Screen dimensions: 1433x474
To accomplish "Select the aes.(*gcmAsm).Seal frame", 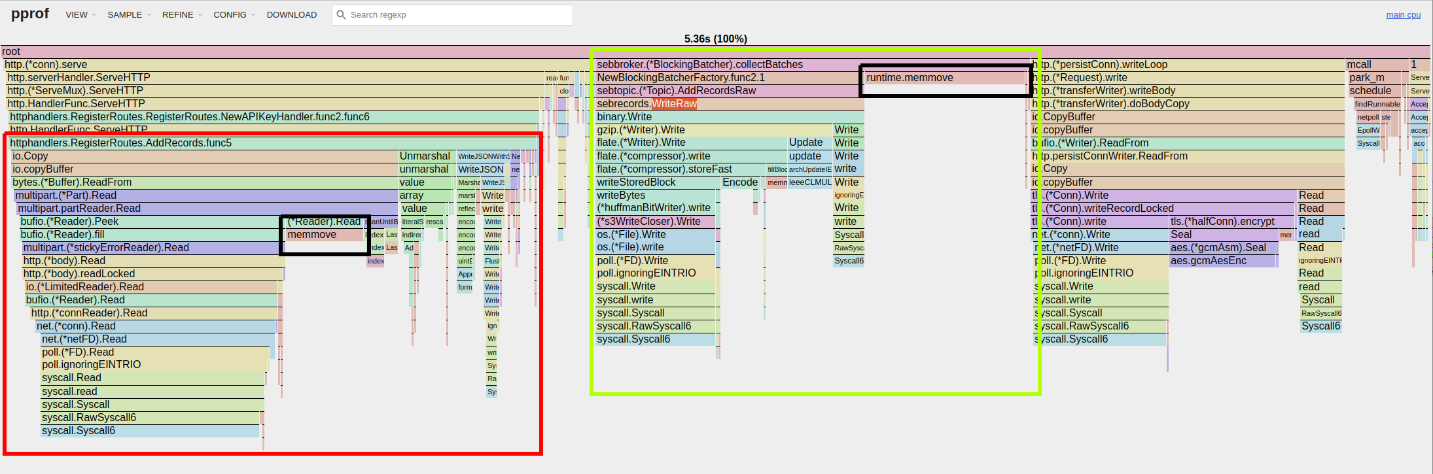I will point(1223,248).
